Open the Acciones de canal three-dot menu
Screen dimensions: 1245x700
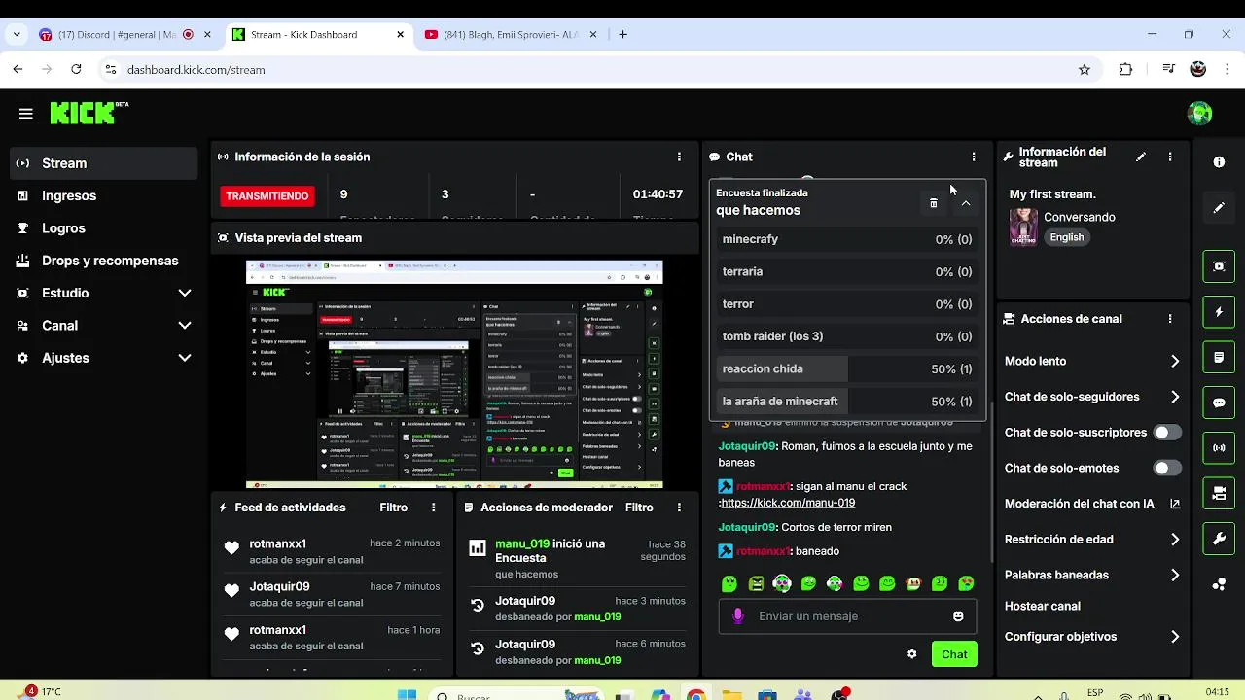1170,319
